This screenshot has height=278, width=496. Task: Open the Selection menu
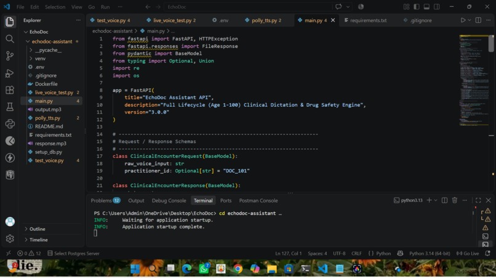(x=55, y=7)
